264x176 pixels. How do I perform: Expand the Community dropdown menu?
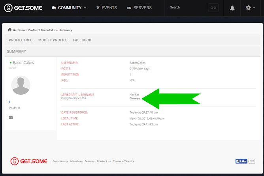[69, 8]
